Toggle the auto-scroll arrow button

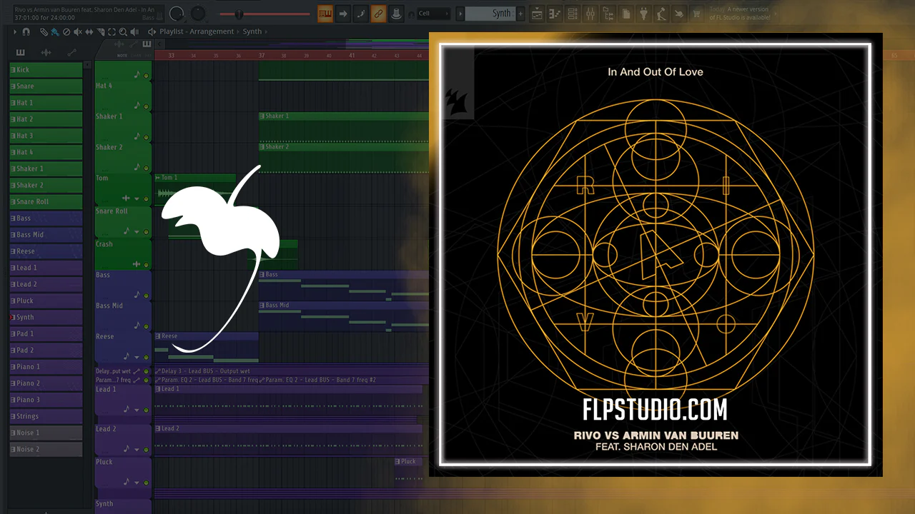pyautogui.click(x=343, y=14)
